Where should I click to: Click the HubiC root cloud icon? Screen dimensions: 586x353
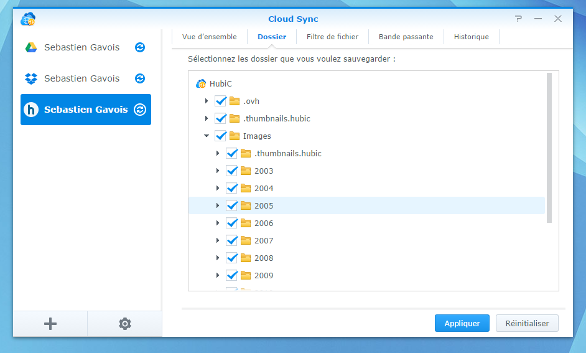201,83
